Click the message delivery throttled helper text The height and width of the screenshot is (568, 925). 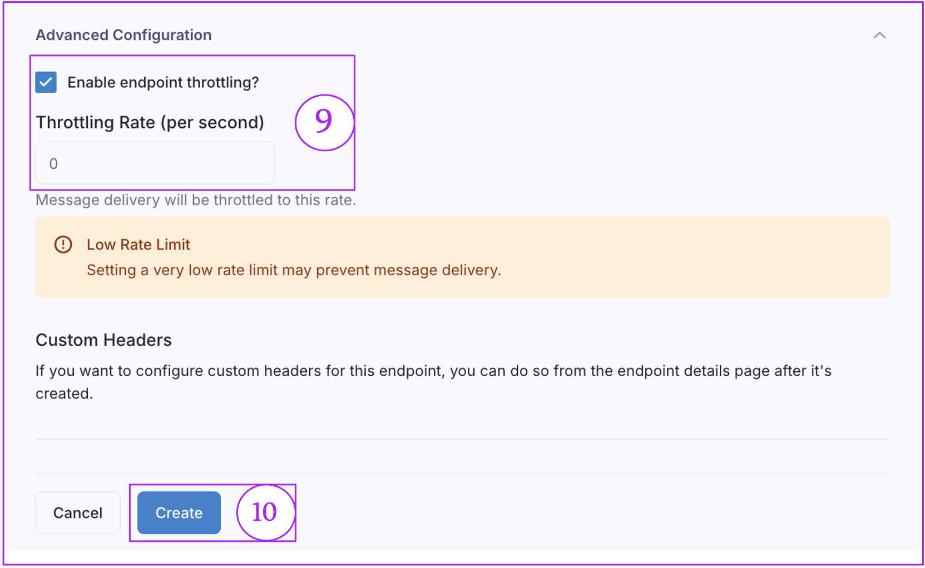pos(196,200)
